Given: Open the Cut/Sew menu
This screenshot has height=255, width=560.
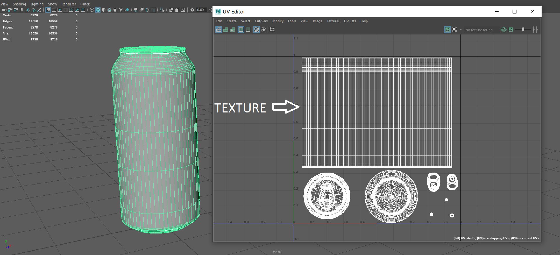Looking at the screenshot, I should [261, 21].
